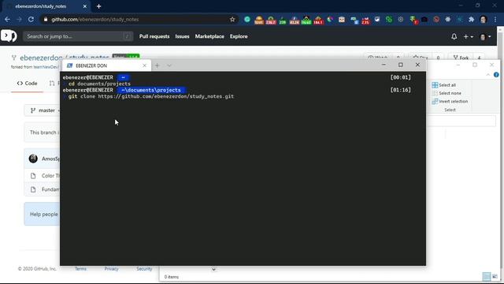Click the file icon beside 'Fundam'

(33, 189)
